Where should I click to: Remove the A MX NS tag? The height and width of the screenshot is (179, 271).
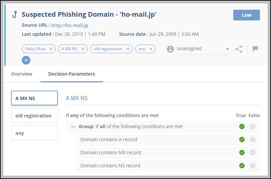pos(83,49)
